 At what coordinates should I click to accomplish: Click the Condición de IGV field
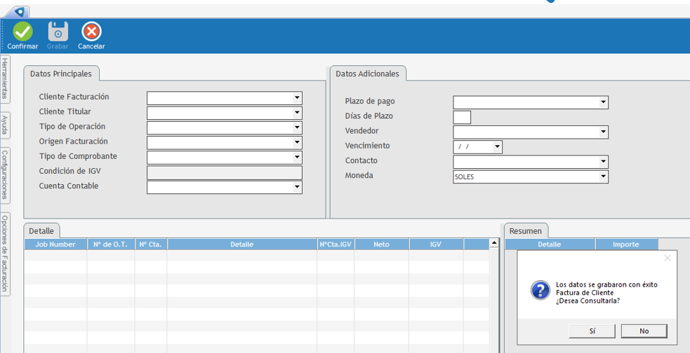tap(225, 172)
